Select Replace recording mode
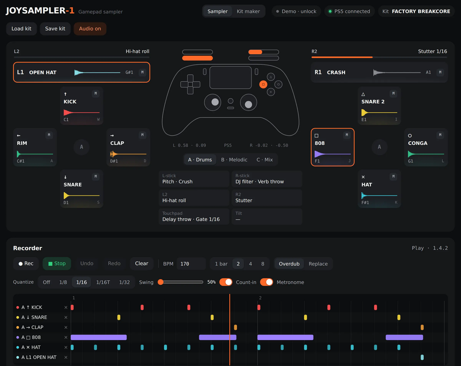Image resolution: width=461 pixels, height=366 pixels. 318,264
